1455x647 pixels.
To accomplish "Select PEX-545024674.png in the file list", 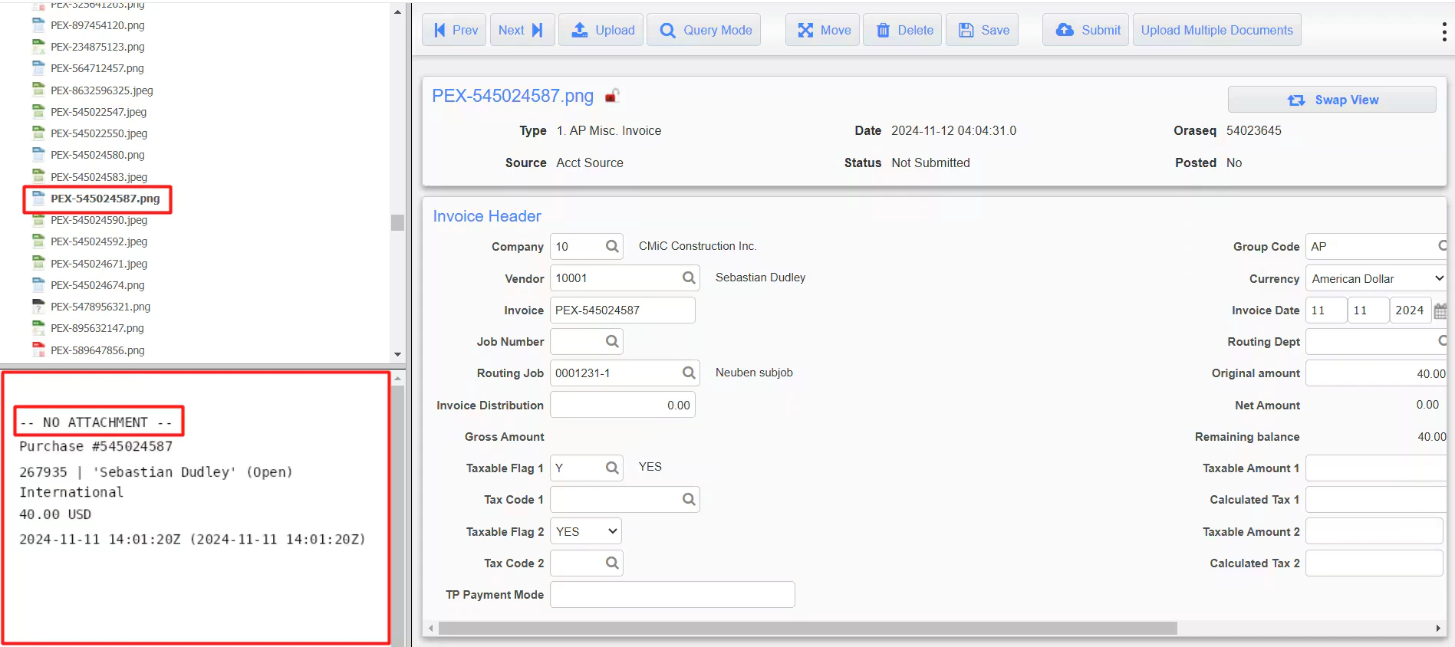I will (x=97, y=285).
